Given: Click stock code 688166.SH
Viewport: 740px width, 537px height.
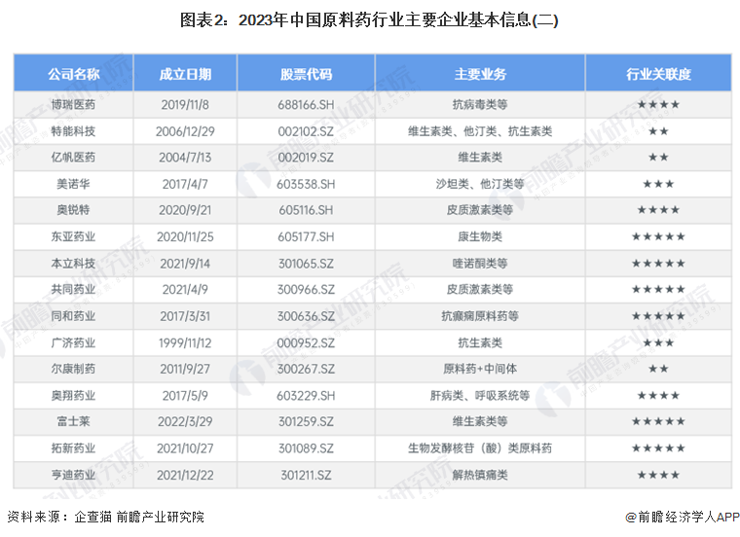Looking at the screenshot, I should tap(306, 105).
